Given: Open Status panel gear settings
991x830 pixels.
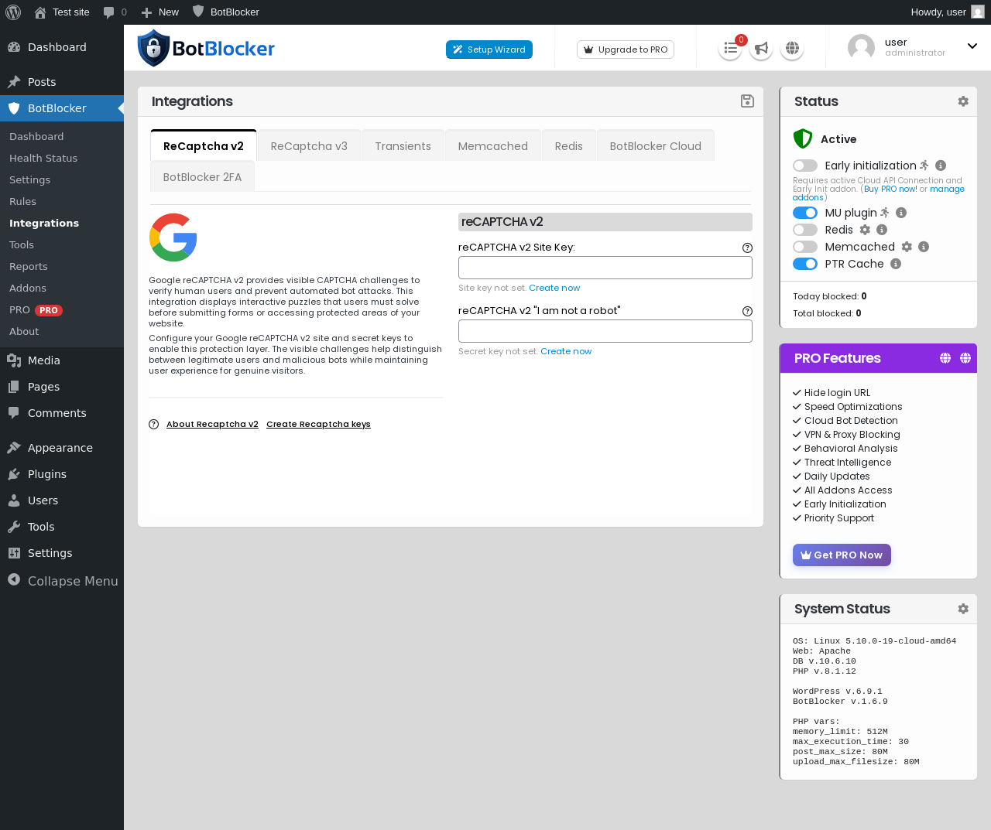Looking at the screenshot, I should click(963, 101).
